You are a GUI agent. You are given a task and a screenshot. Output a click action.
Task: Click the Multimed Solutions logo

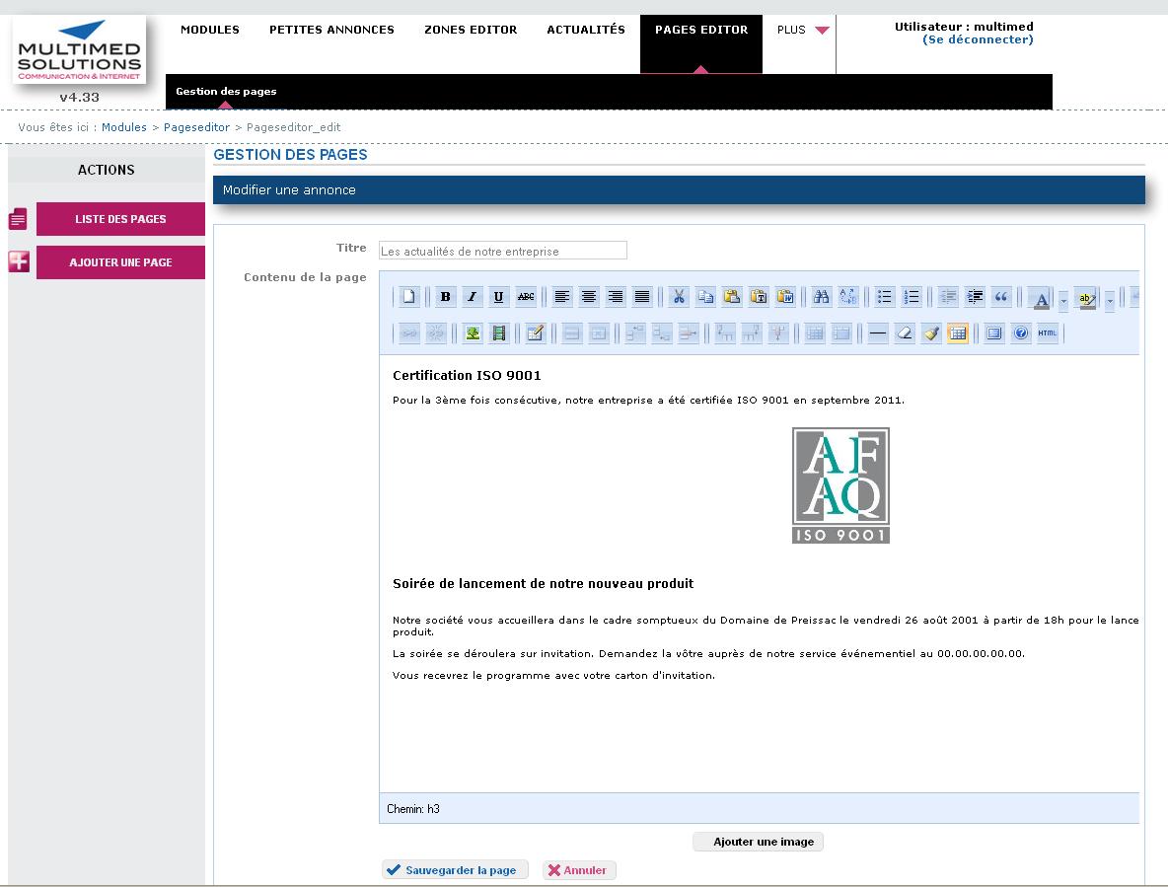click(79, 50)
